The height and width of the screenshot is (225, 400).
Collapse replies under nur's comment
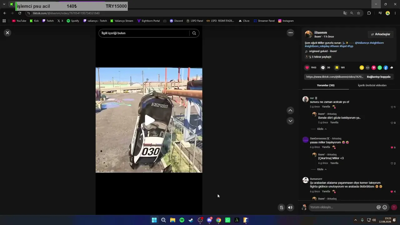pos(322,129)
